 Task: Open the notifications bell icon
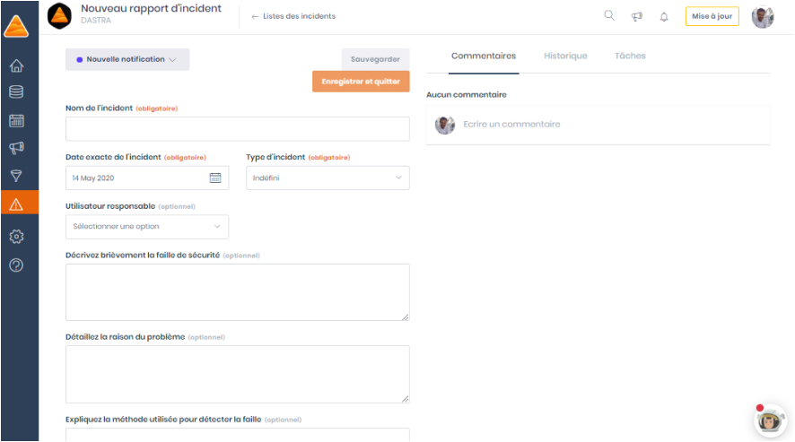point(664,16)
